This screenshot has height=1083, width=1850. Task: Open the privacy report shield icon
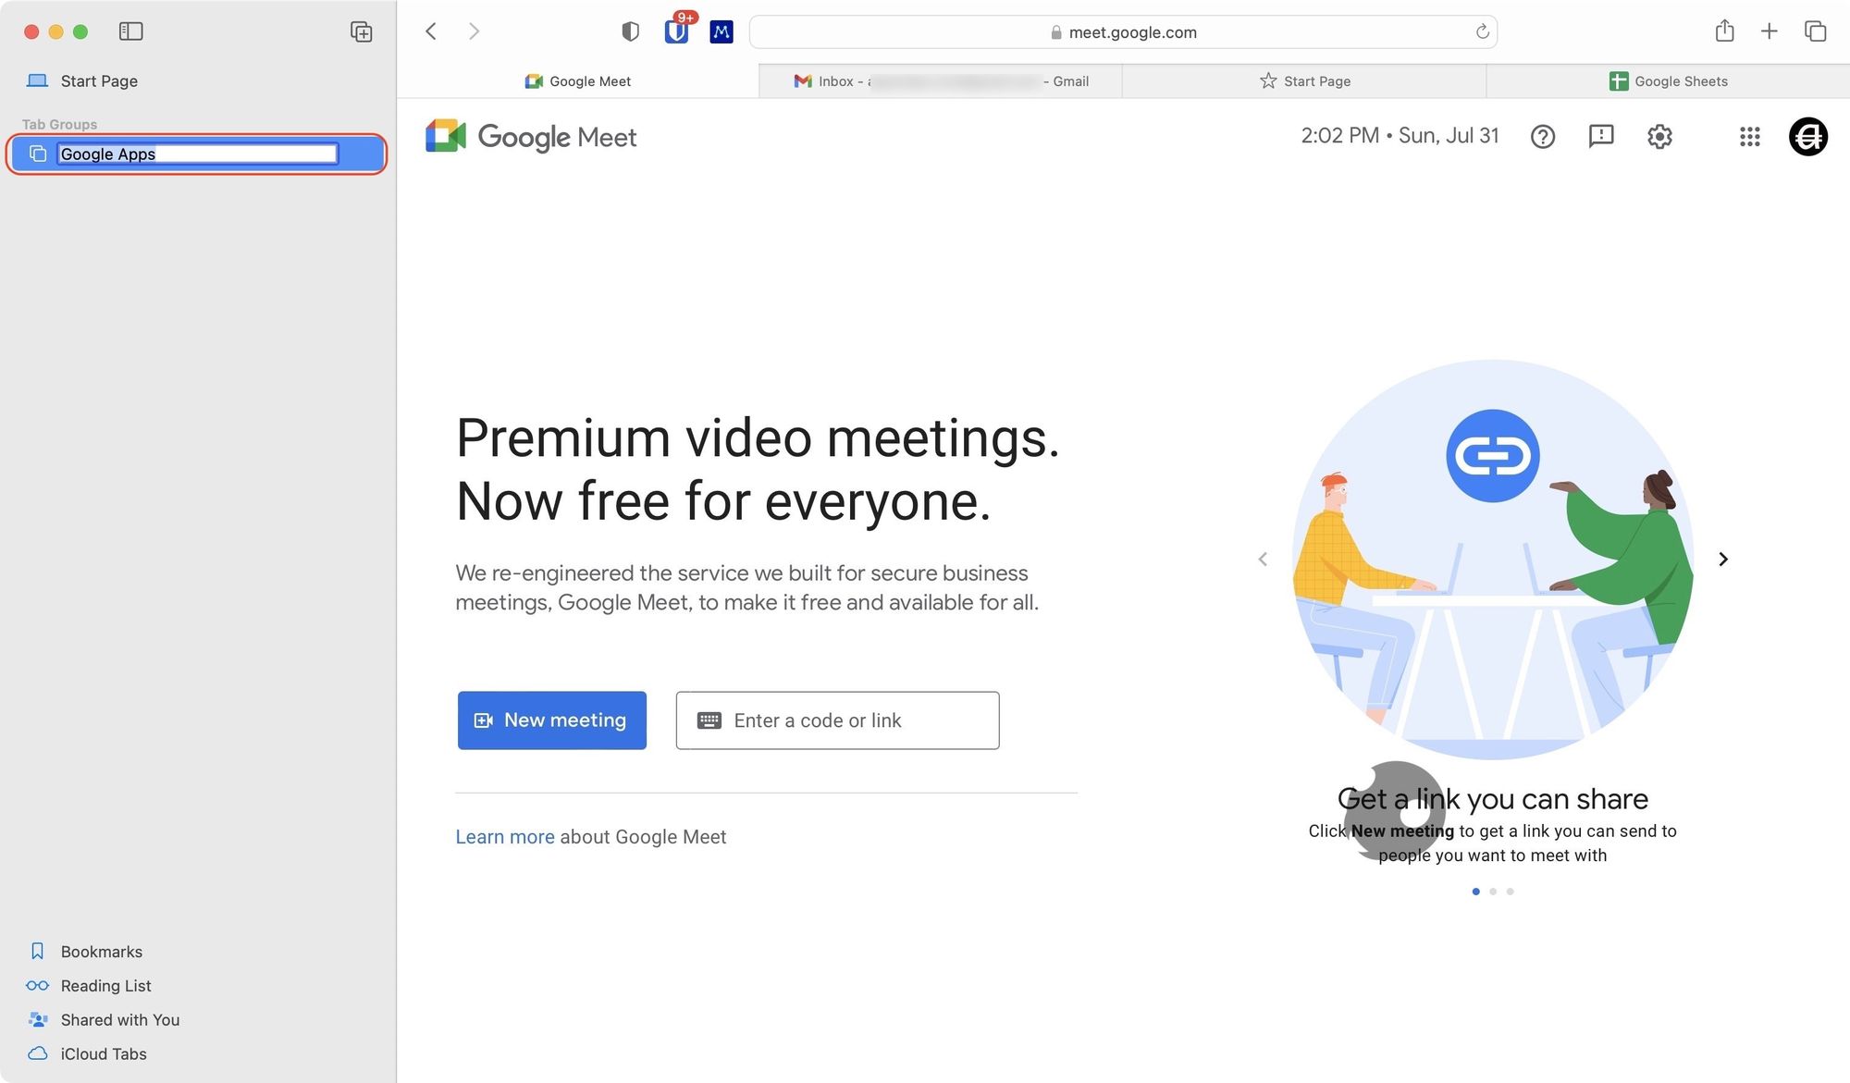[x=630, y=31]
